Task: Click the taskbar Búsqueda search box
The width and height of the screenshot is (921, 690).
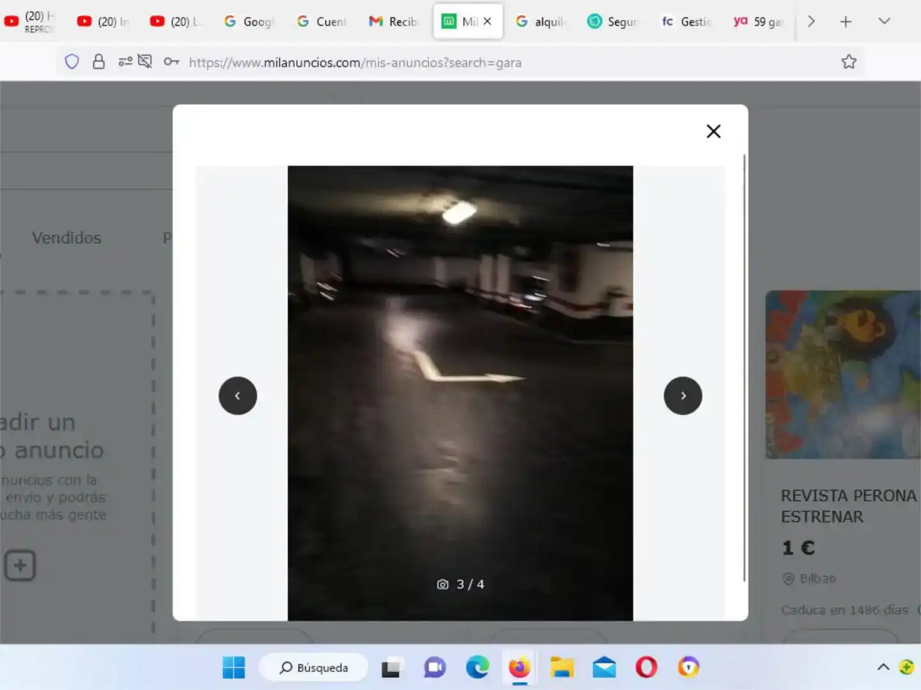Action: tap(313, 668)
